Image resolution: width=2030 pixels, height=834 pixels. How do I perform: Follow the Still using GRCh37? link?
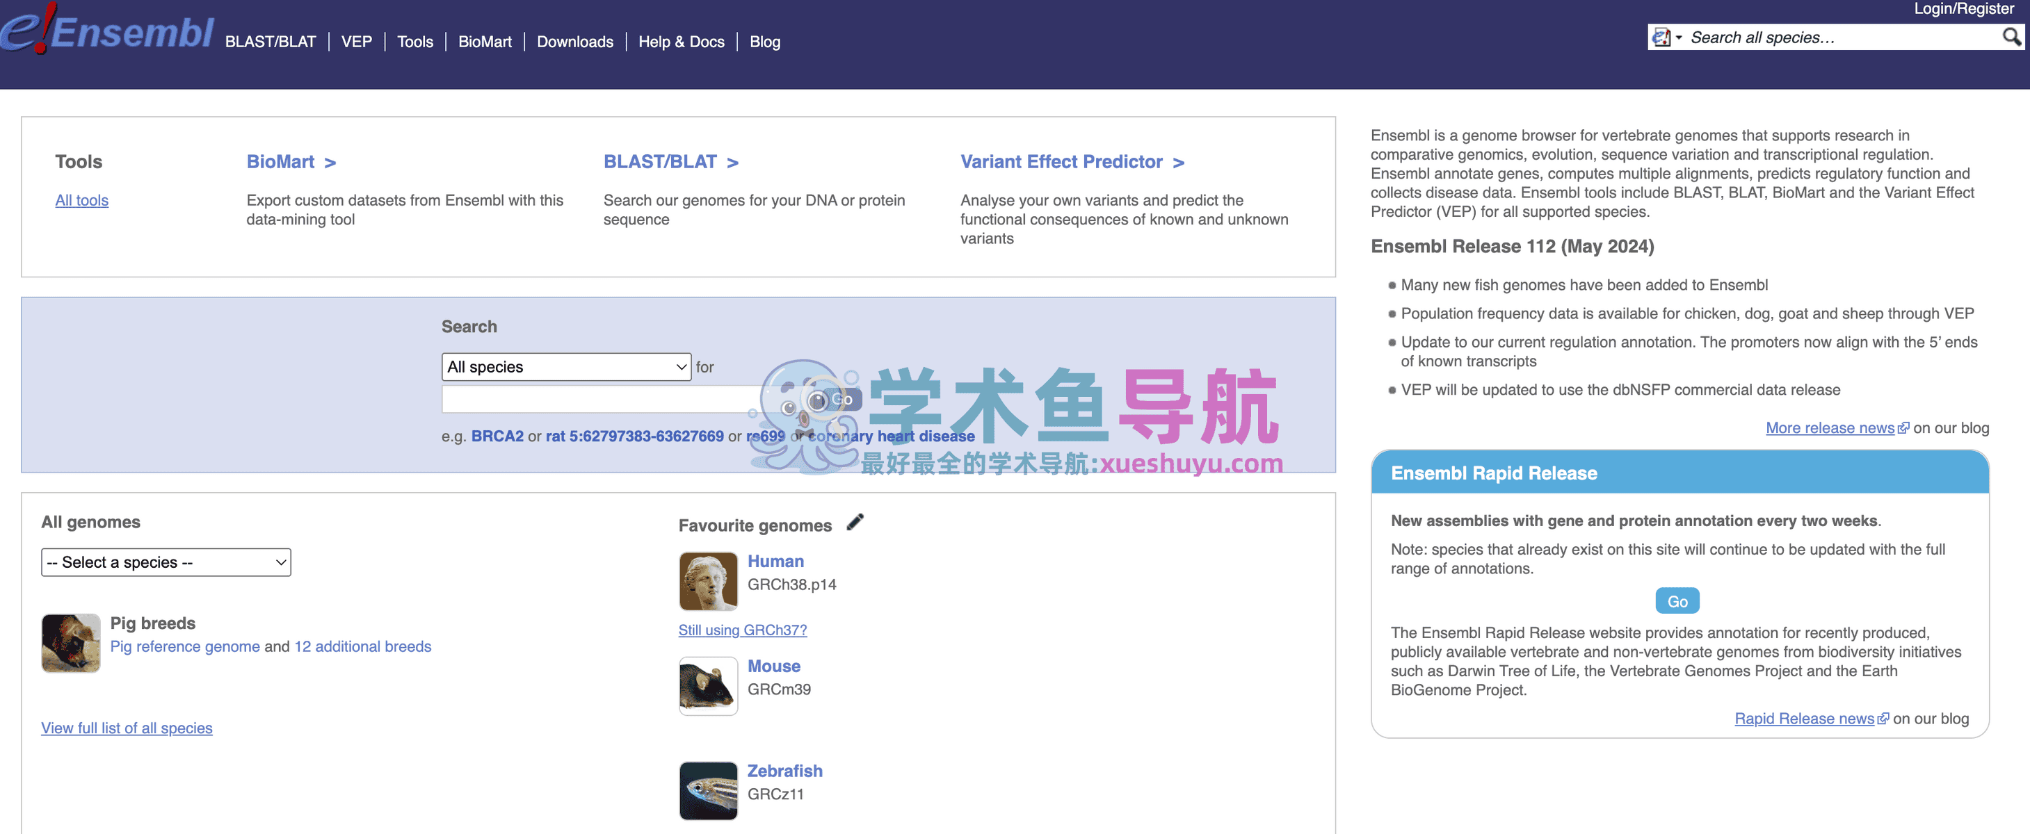742,630
